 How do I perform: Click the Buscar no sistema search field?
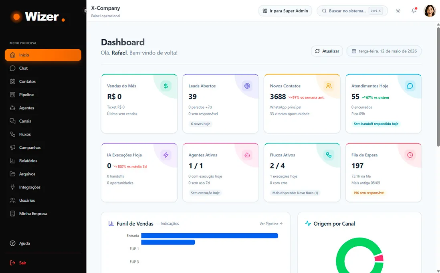click(x=352, y=11)
